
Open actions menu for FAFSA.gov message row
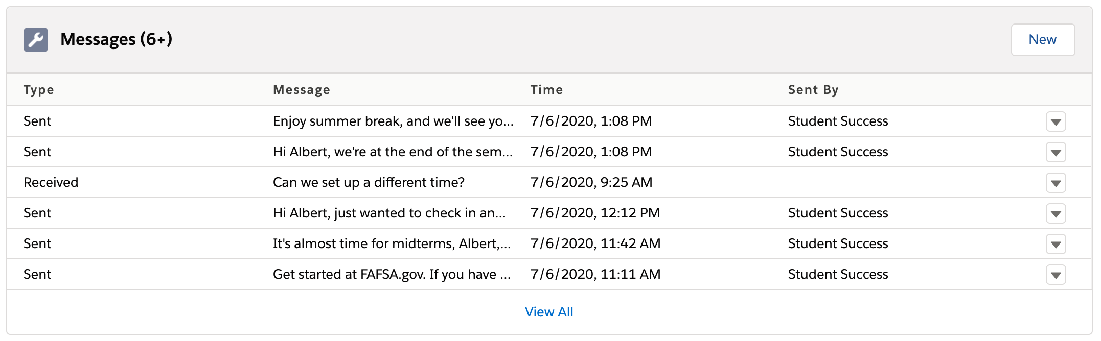point(1056,275)
